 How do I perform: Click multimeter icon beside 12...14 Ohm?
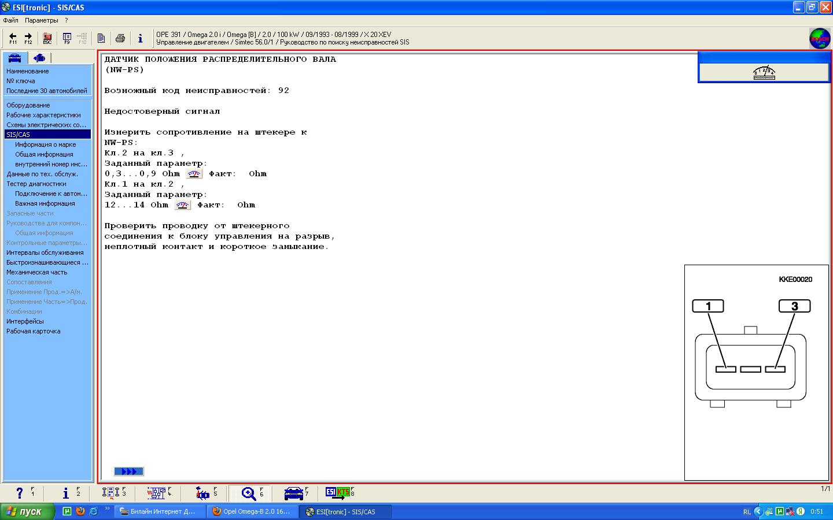[x=183, y=205]
